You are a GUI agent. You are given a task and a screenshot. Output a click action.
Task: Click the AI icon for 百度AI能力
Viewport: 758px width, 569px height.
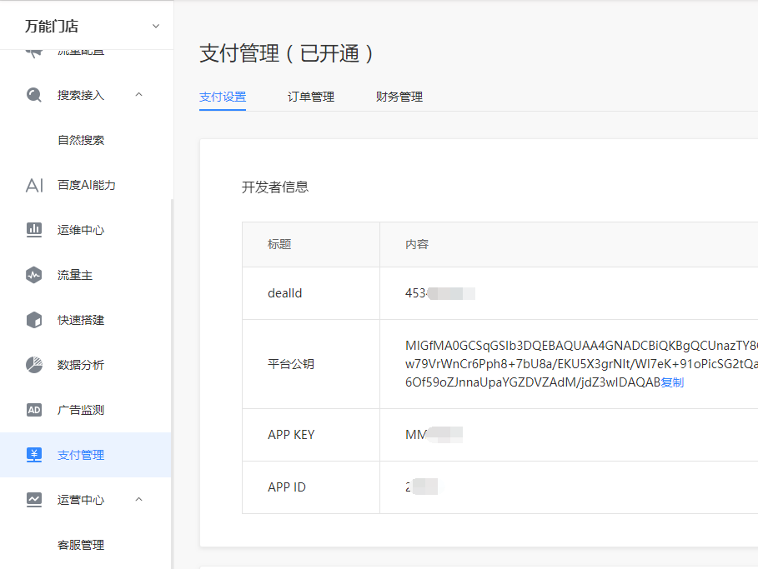[x=34, y=185]
